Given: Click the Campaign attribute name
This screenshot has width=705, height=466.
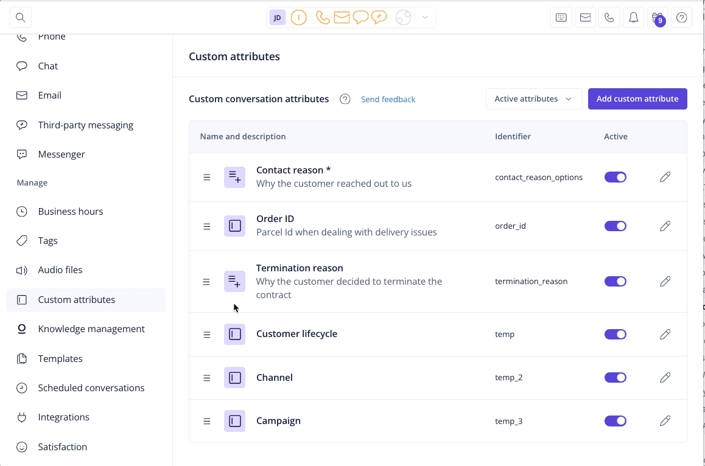Looking at the screenshot, I should (x=278, y=421).
